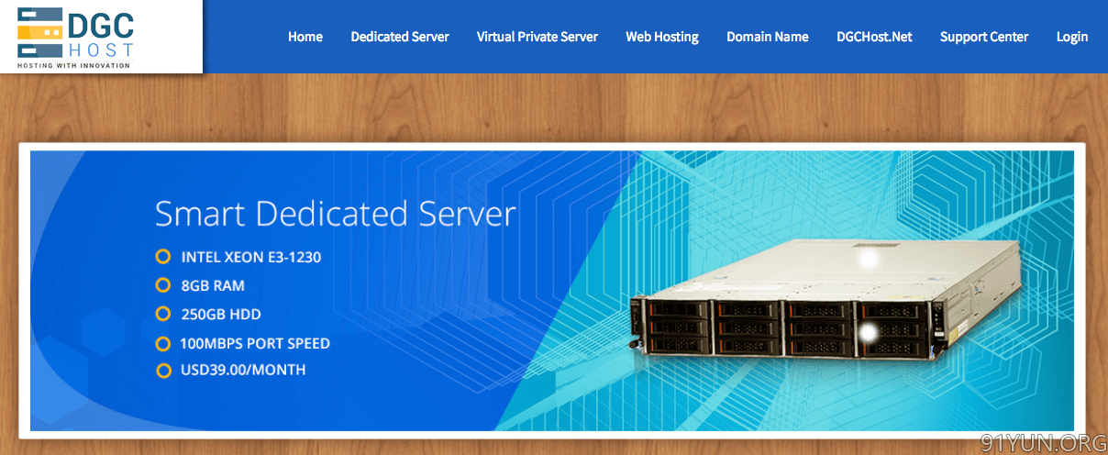Click the 250GB HDD text
Screen dimensions: 1108x455
pyautogui.click(x=221, y=314)
